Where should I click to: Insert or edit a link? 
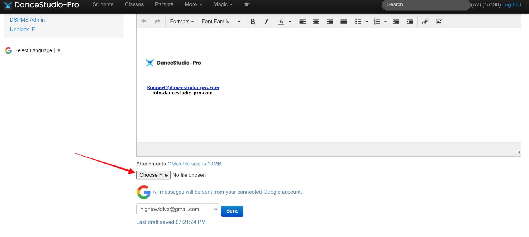click(425, 21)
